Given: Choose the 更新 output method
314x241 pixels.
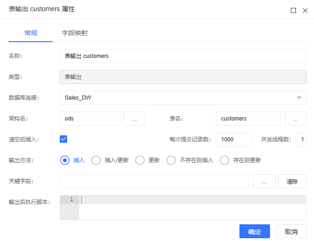Looking at the screenshot, I should click(x=140, y=160).
